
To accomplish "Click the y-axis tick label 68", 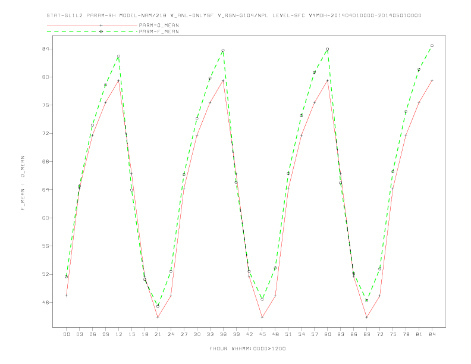I will point(45,162).
